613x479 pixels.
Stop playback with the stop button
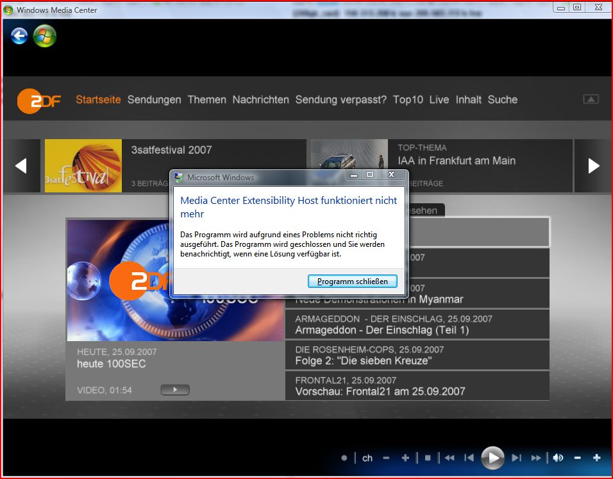(x=428, y=458)
